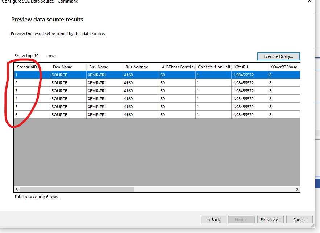Click the XOverR3Phase column header
This screenshot has width=320, height=233.
click(284, 67)
